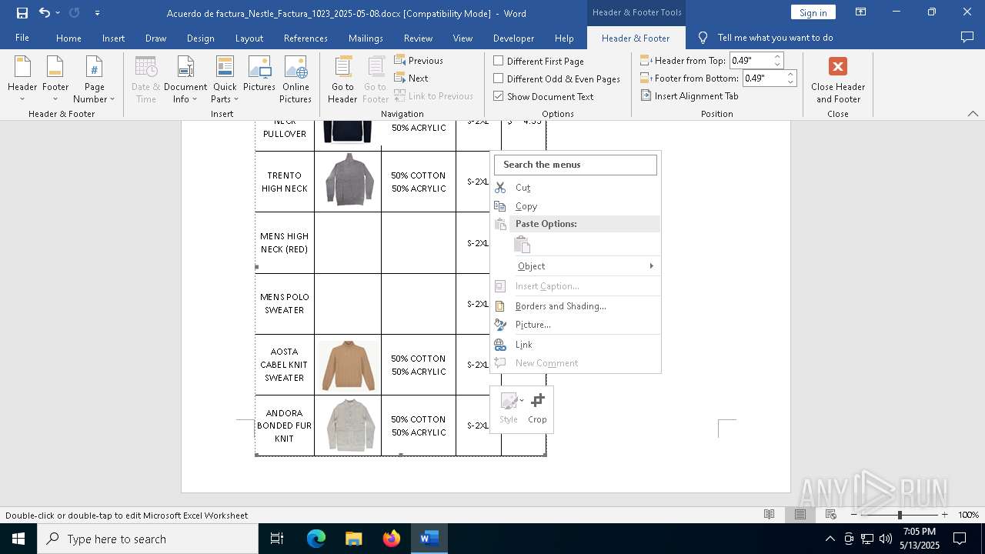Screen dimensions: 985x554
Task: Increase Header from Top spinner
Action: 777,57
